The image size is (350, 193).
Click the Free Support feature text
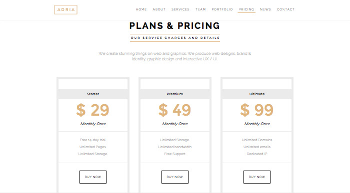point(175,154)
